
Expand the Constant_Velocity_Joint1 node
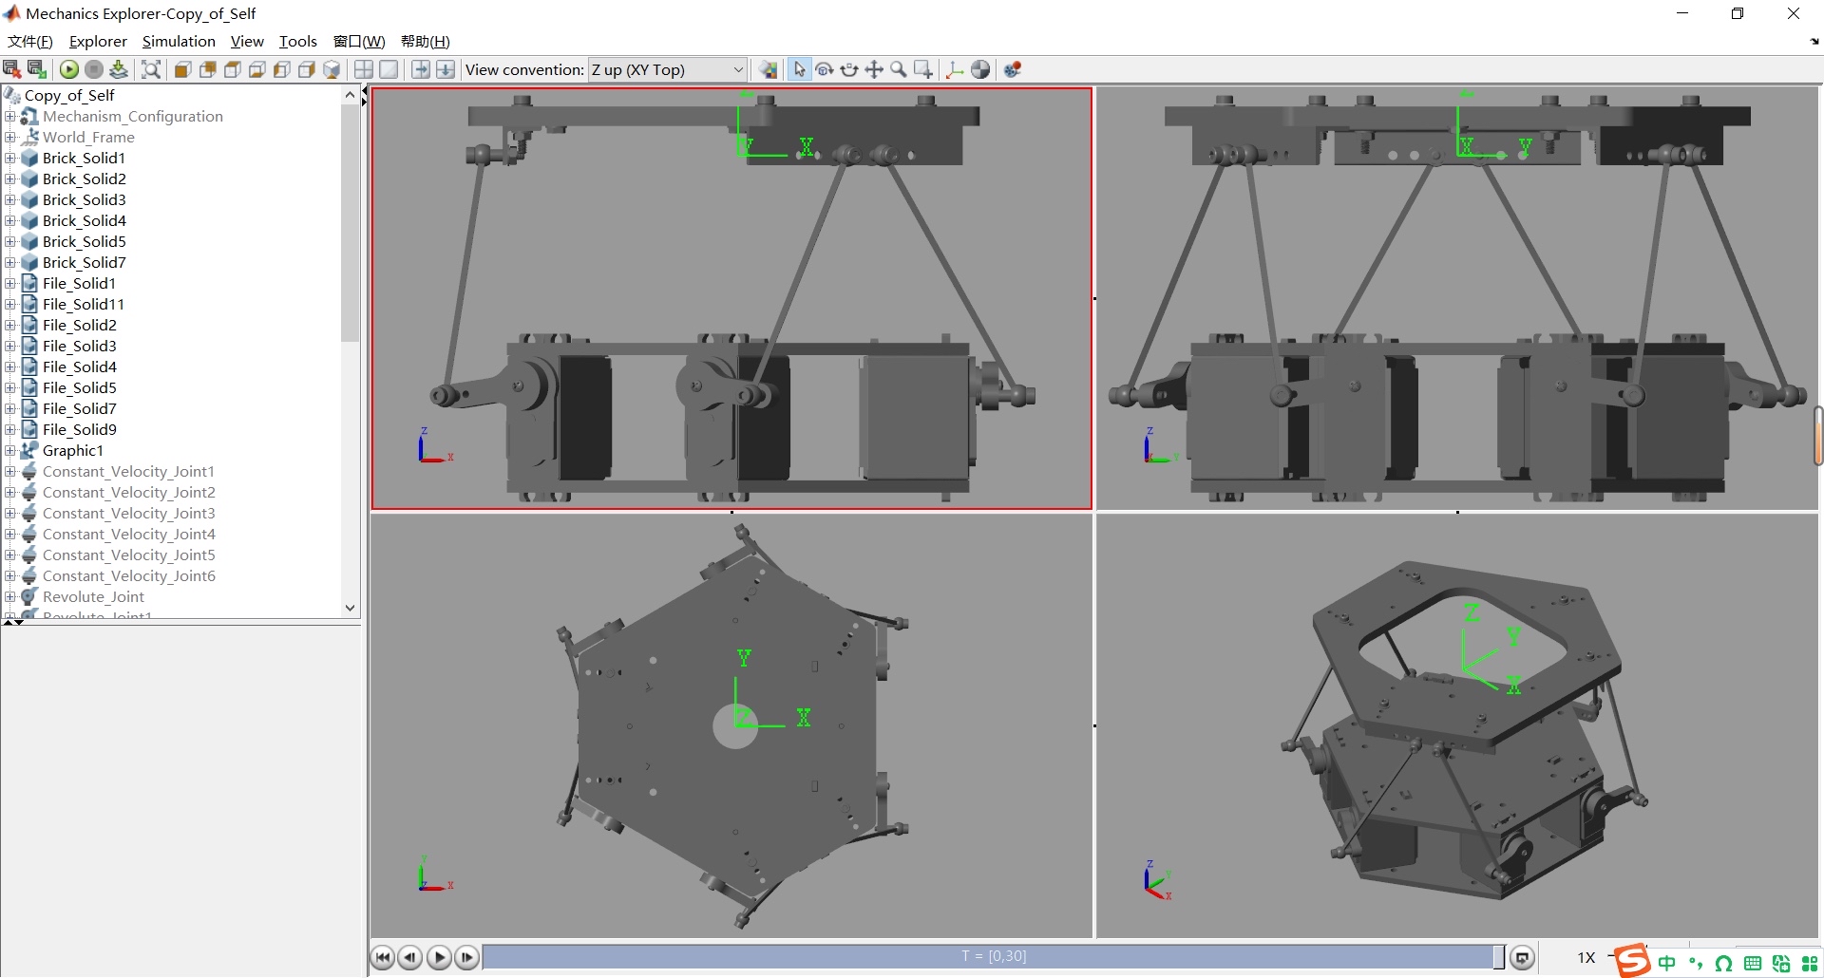click(10, 471)
